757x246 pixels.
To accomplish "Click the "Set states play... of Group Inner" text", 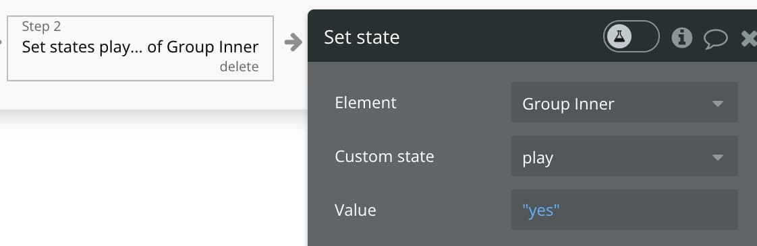I will [140, 47].
